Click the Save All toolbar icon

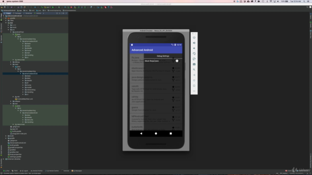click(5, 7)
